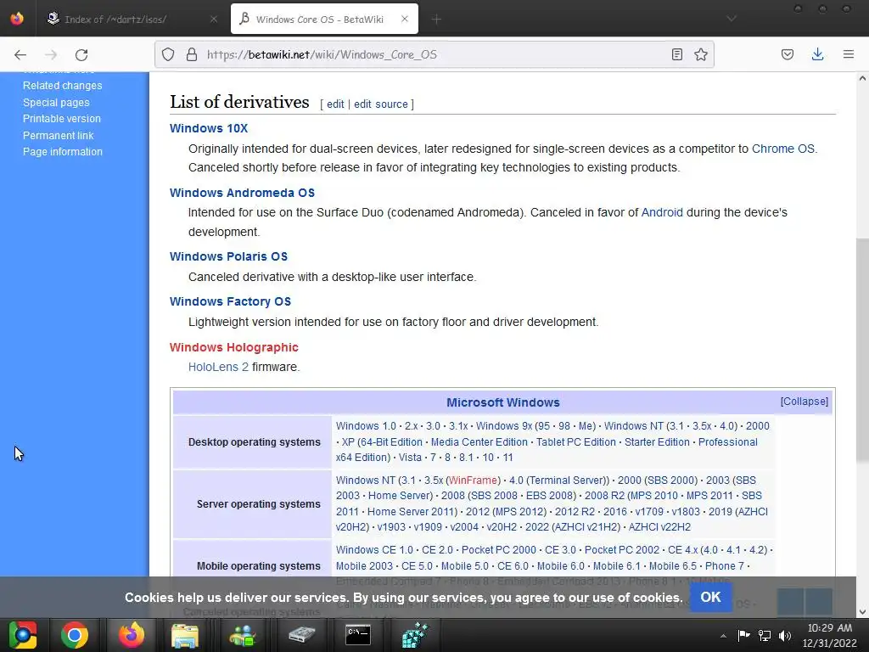Show hidden system tray icons

coord(723,636)
